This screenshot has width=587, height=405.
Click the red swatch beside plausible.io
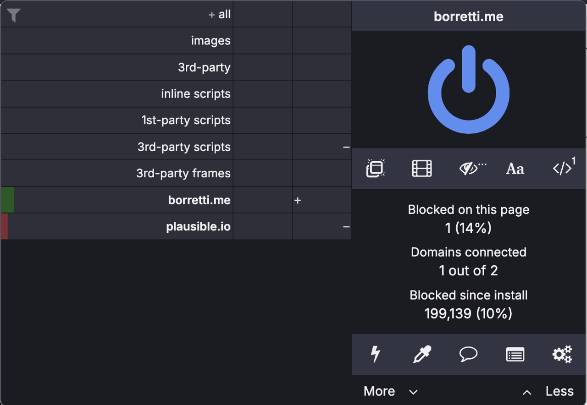pyautogui.click(x=5, y=227)
